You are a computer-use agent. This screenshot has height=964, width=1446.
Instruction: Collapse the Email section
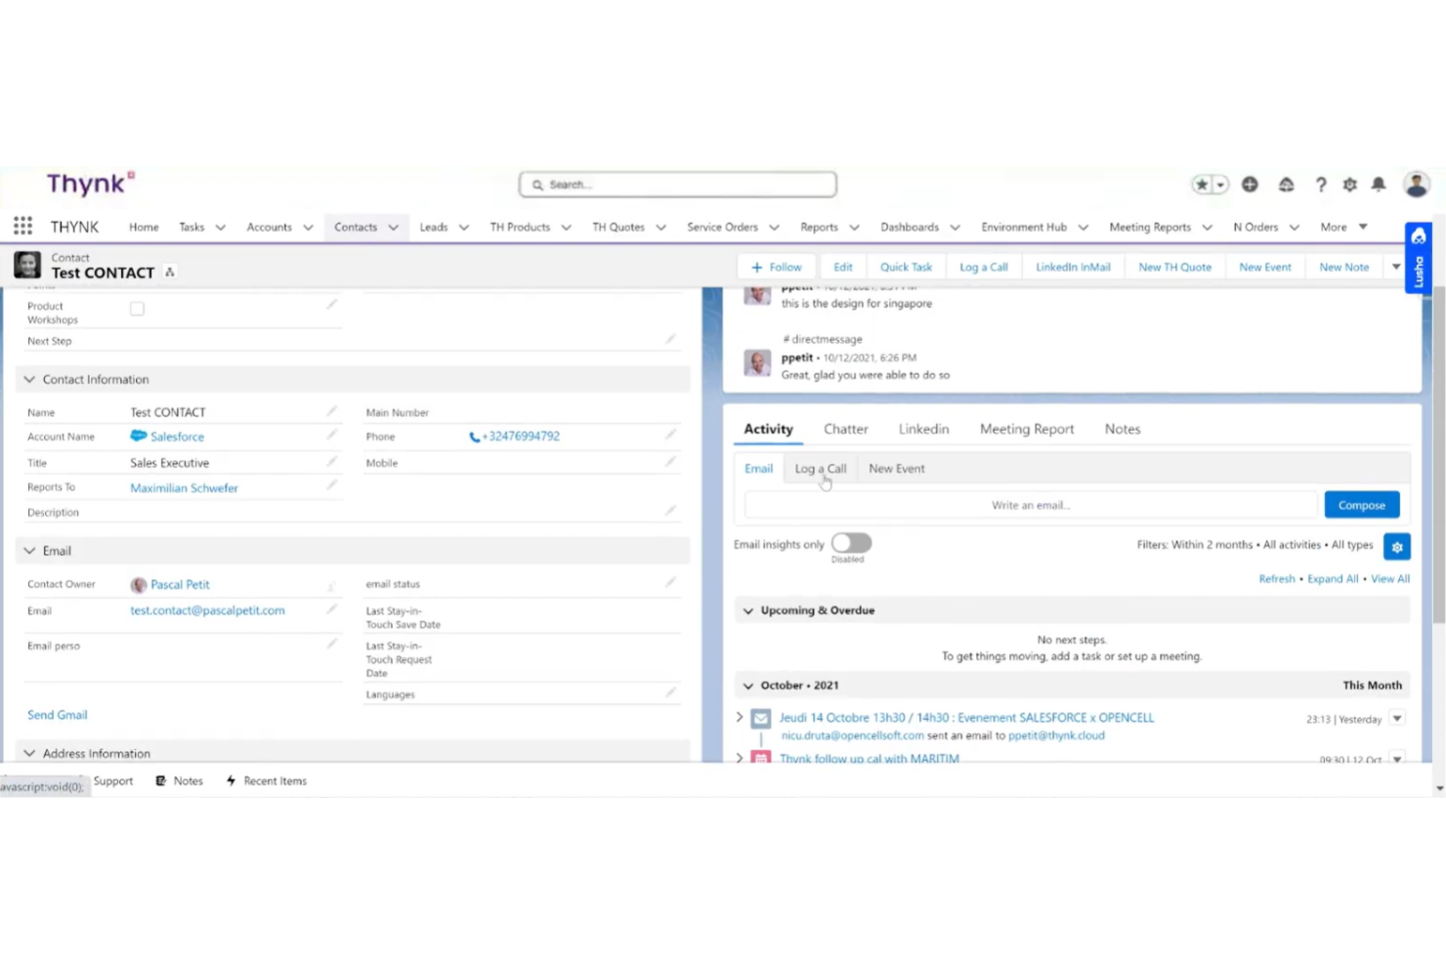(x=29, y=551)
